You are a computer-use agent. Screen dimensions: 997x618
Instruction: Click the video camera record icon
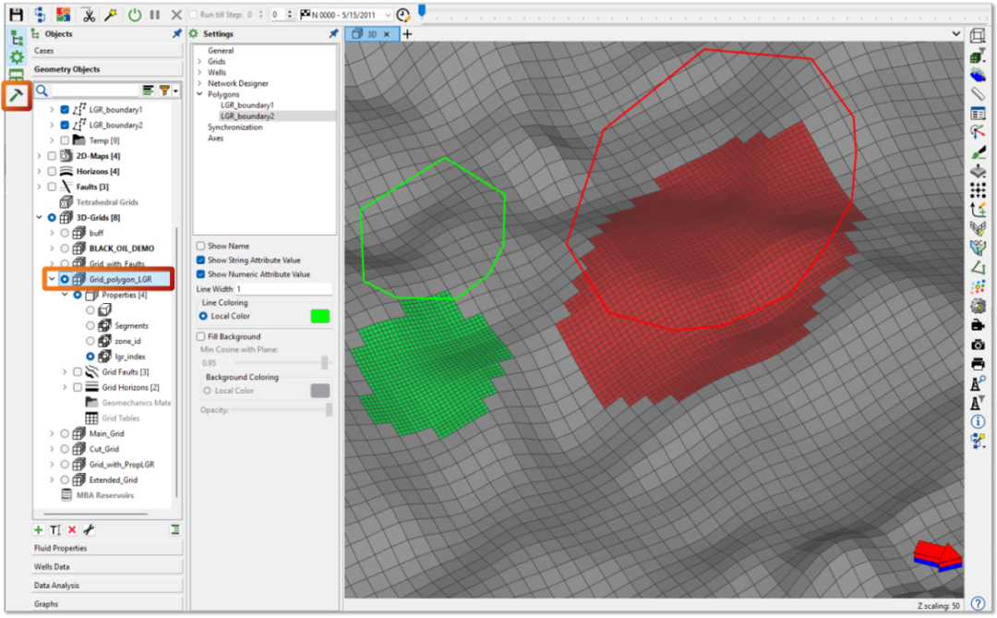click(x=978, y=325)
